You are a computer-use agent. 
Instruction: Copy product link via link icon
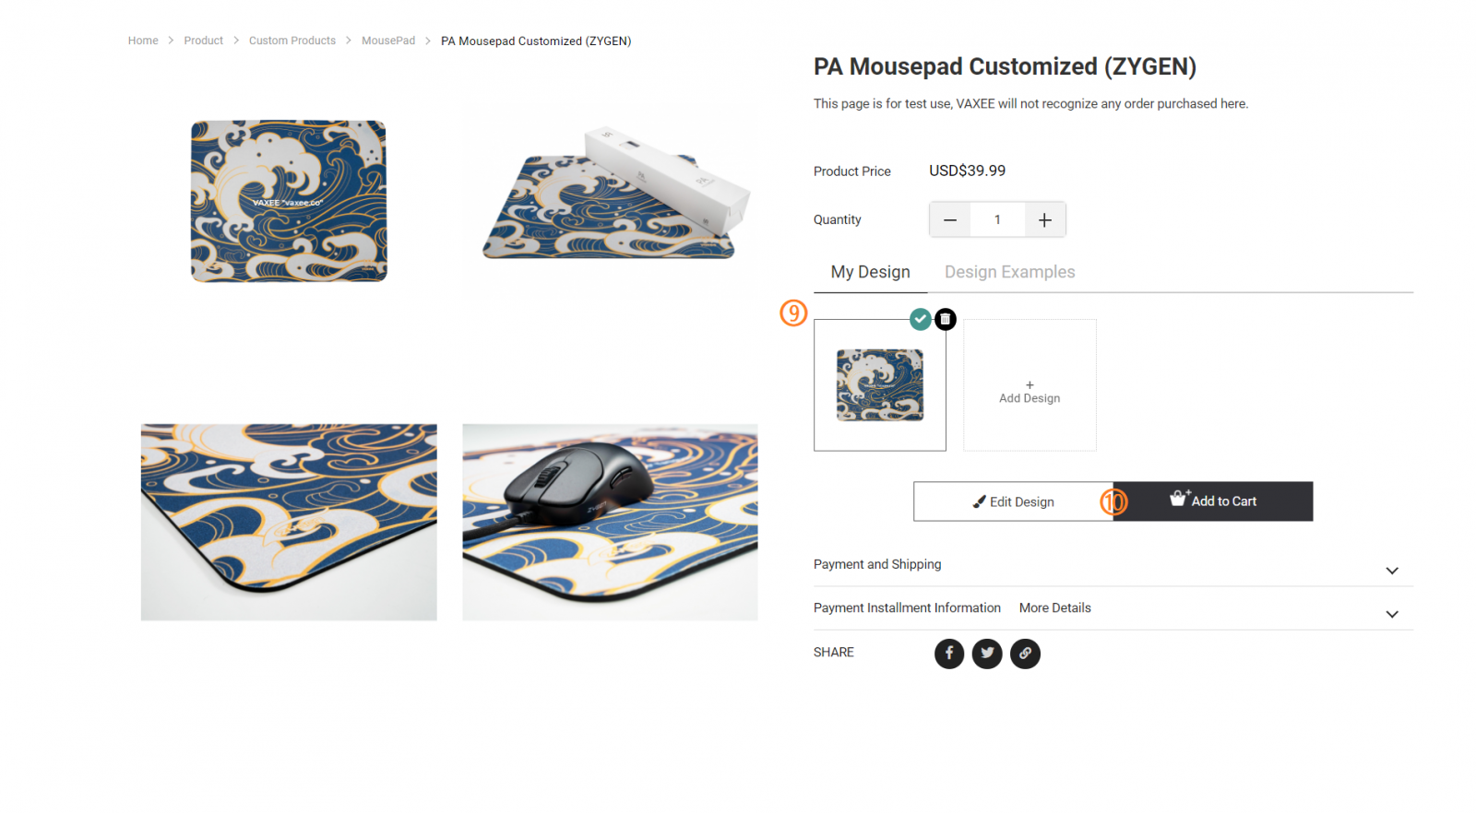click(x=1025, y=654)
